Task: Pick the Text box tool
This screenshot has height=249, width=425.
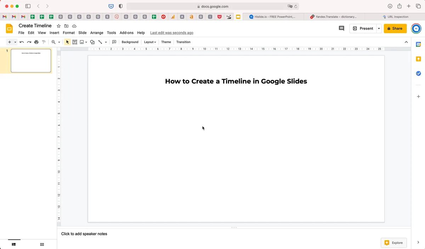Action: 75,42
